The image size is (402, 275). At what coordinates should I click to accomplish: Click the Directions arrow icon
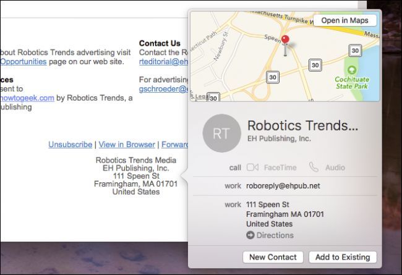250,235
